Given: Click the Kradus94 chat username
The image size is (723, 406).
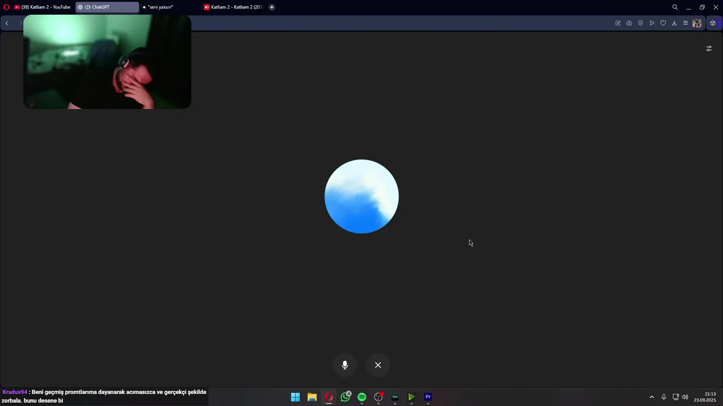Looking at the screenshot, I should click(15, 392).
